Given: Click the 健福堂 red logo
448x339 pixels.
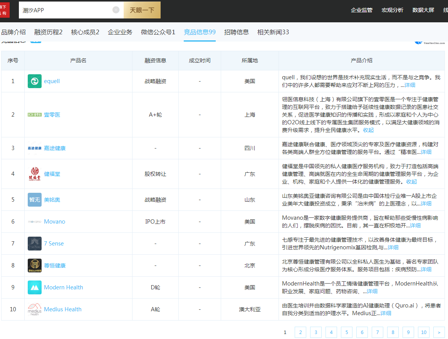Looking at the screenshot, I should click(x=35, y=174).
